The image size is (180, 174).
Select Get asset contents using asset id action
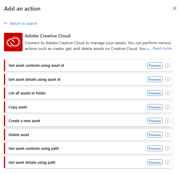point(88,65)
